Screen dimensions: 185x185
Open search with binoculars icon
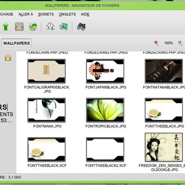point(81,26)
